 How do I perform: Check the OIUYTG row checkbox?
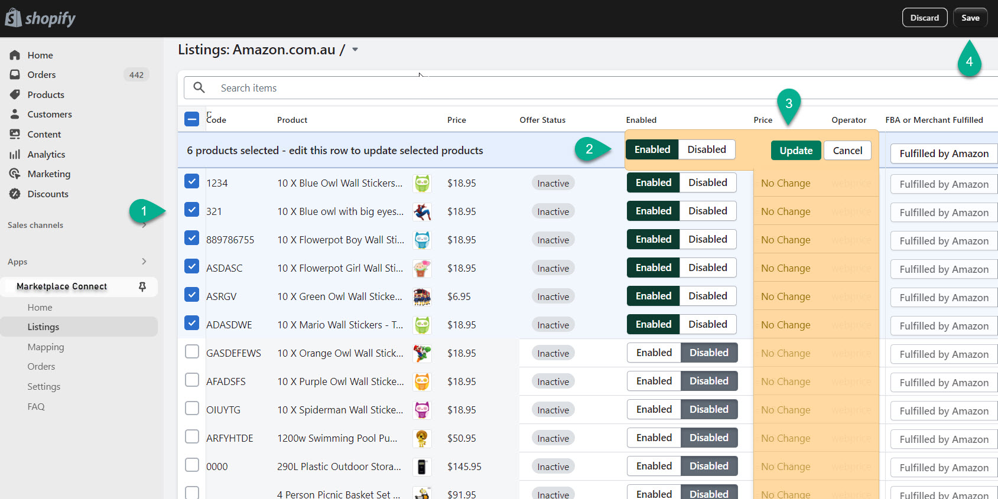click(191, 408)
